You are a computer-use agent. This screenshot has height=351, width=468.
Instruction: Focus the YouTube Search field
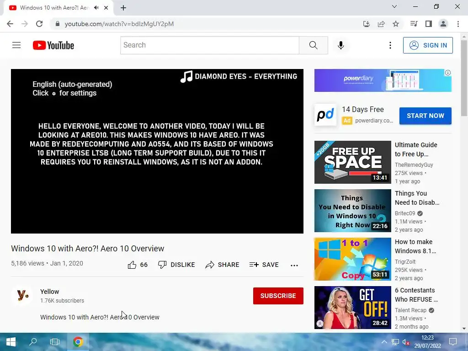[209, 45]
